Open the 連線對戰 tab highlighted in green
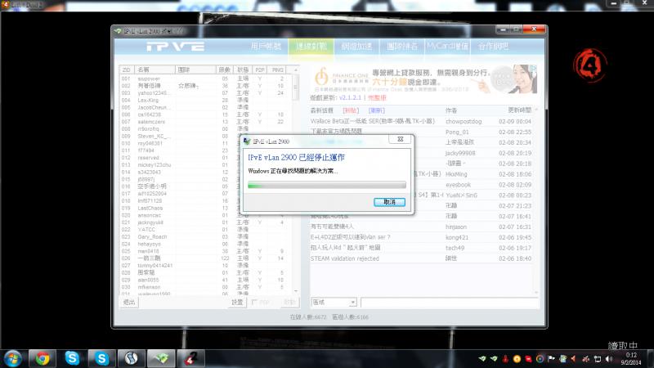Viewport: 654px width, 368px height. click(x=311, y=47)
